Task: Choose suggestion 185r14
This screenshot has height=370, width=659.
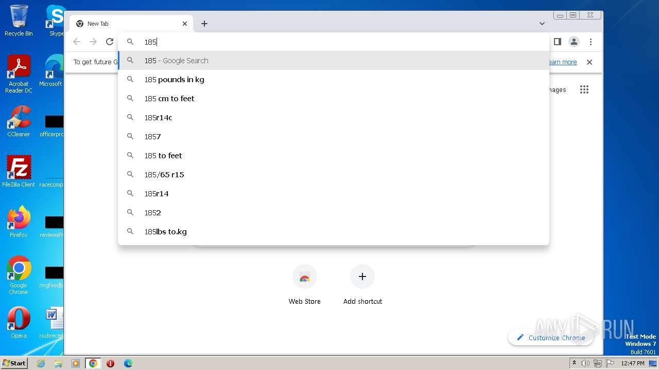Action: [x=334, y=194]
